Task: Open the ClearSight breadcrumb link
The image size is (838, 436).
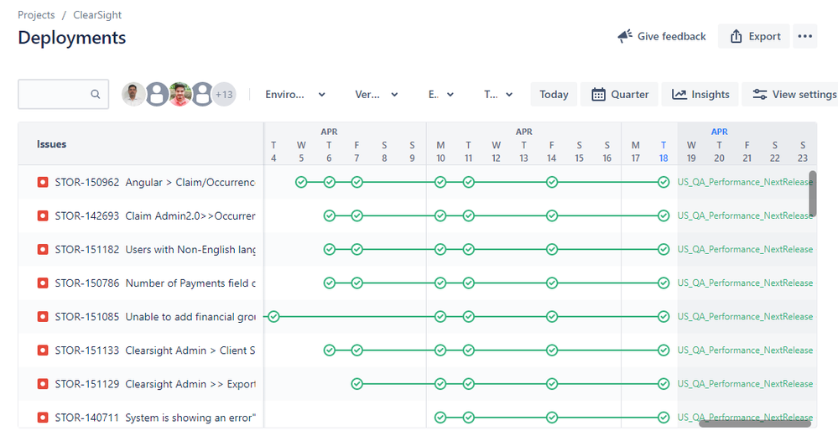Action: click(x=97, y=15)
